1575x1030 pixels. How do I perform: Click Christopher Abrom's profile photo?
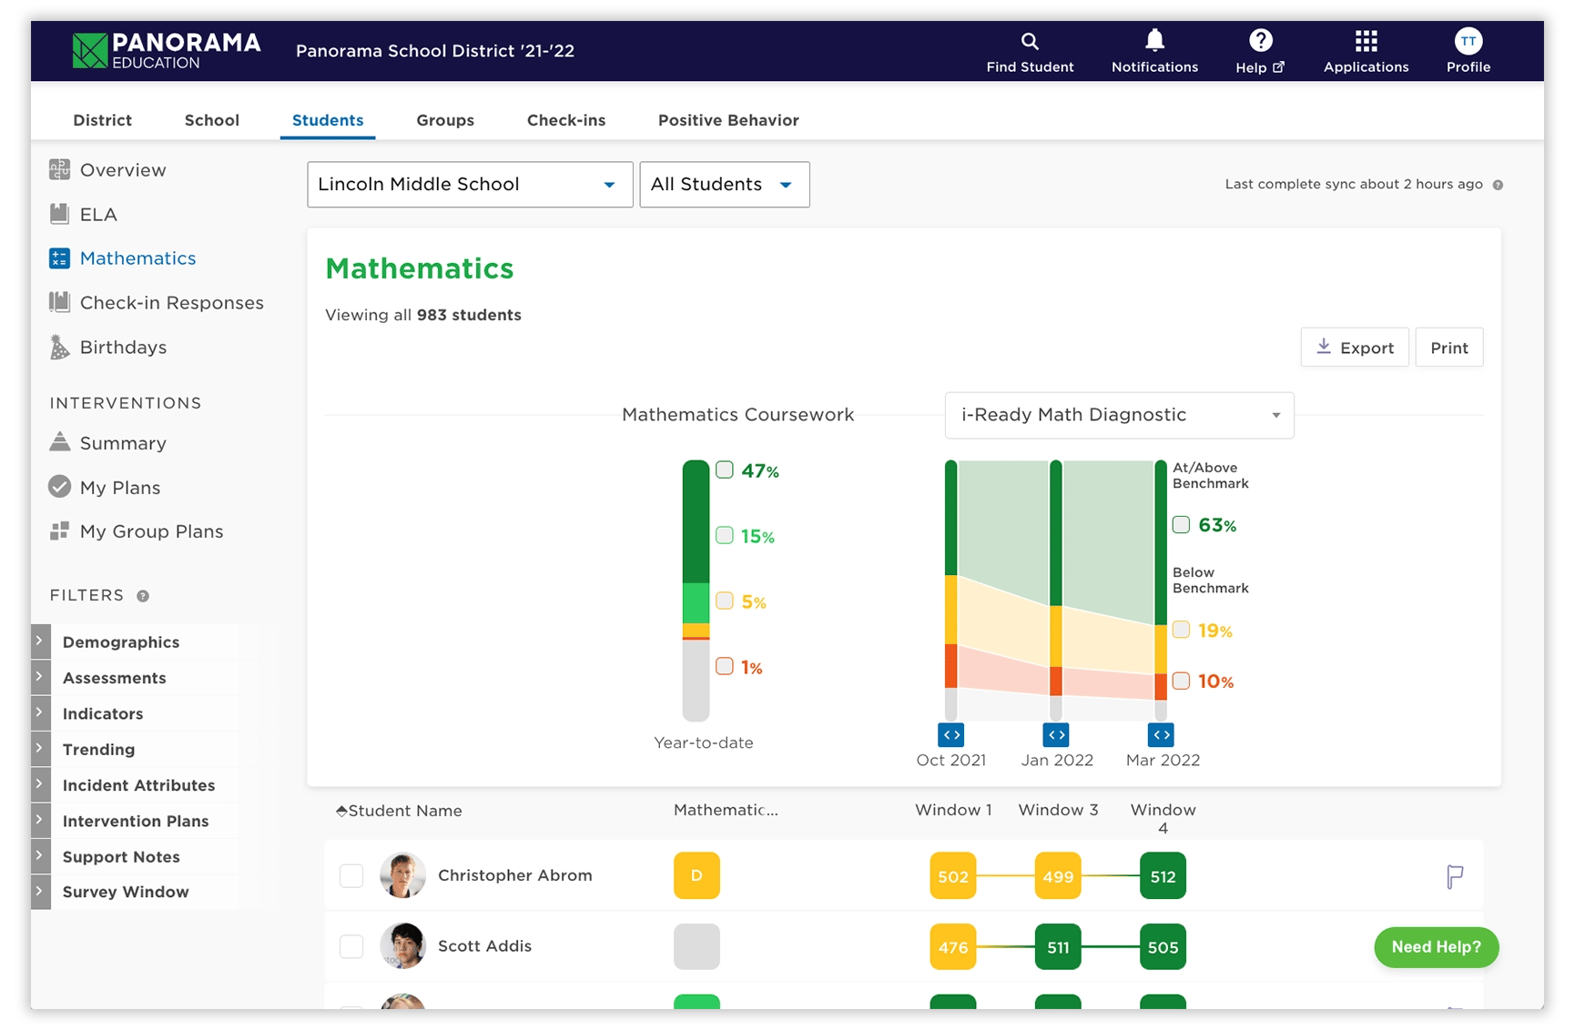point(402,875)
